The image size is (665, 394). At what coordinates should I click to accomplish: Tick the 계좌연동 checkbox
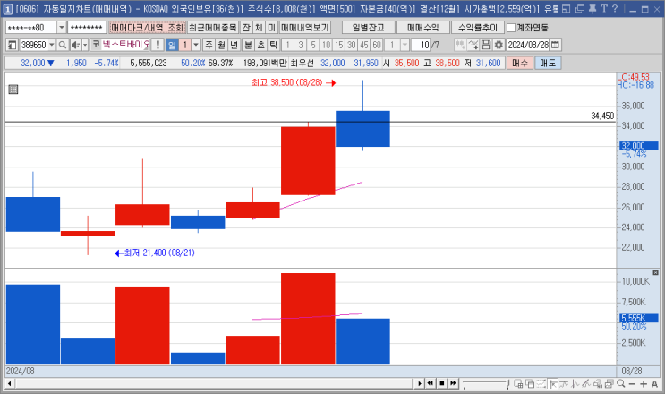pyautogui.click(x=511, y=28)
